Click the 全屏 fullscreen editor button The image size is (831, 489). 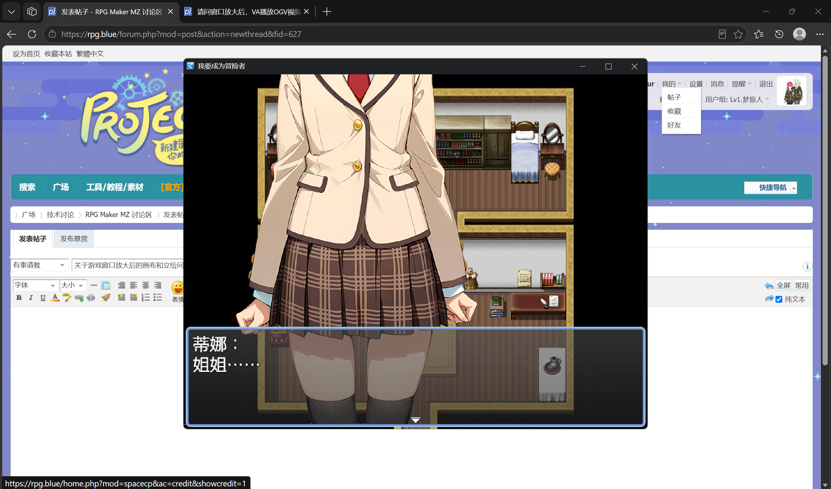coord(784,285)
